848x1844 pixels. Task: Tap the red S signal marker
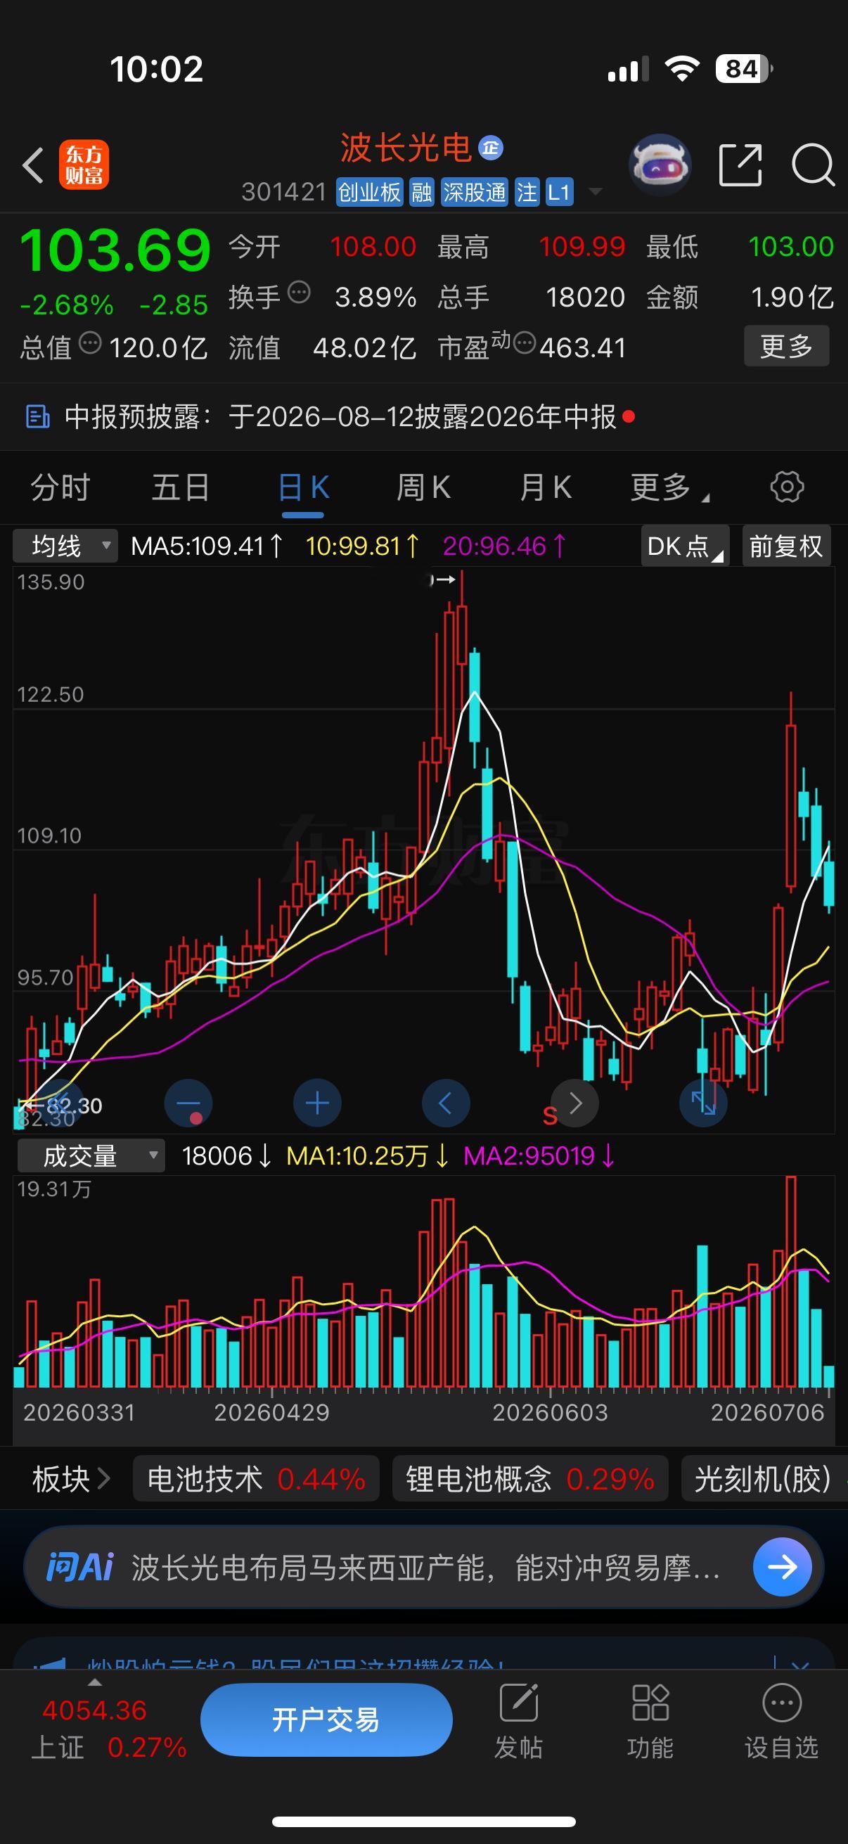coord(550,1115)
